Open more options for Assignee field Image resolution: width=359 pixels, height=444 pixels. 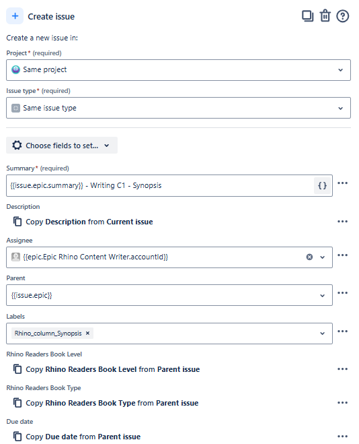(x=343, y=255)
